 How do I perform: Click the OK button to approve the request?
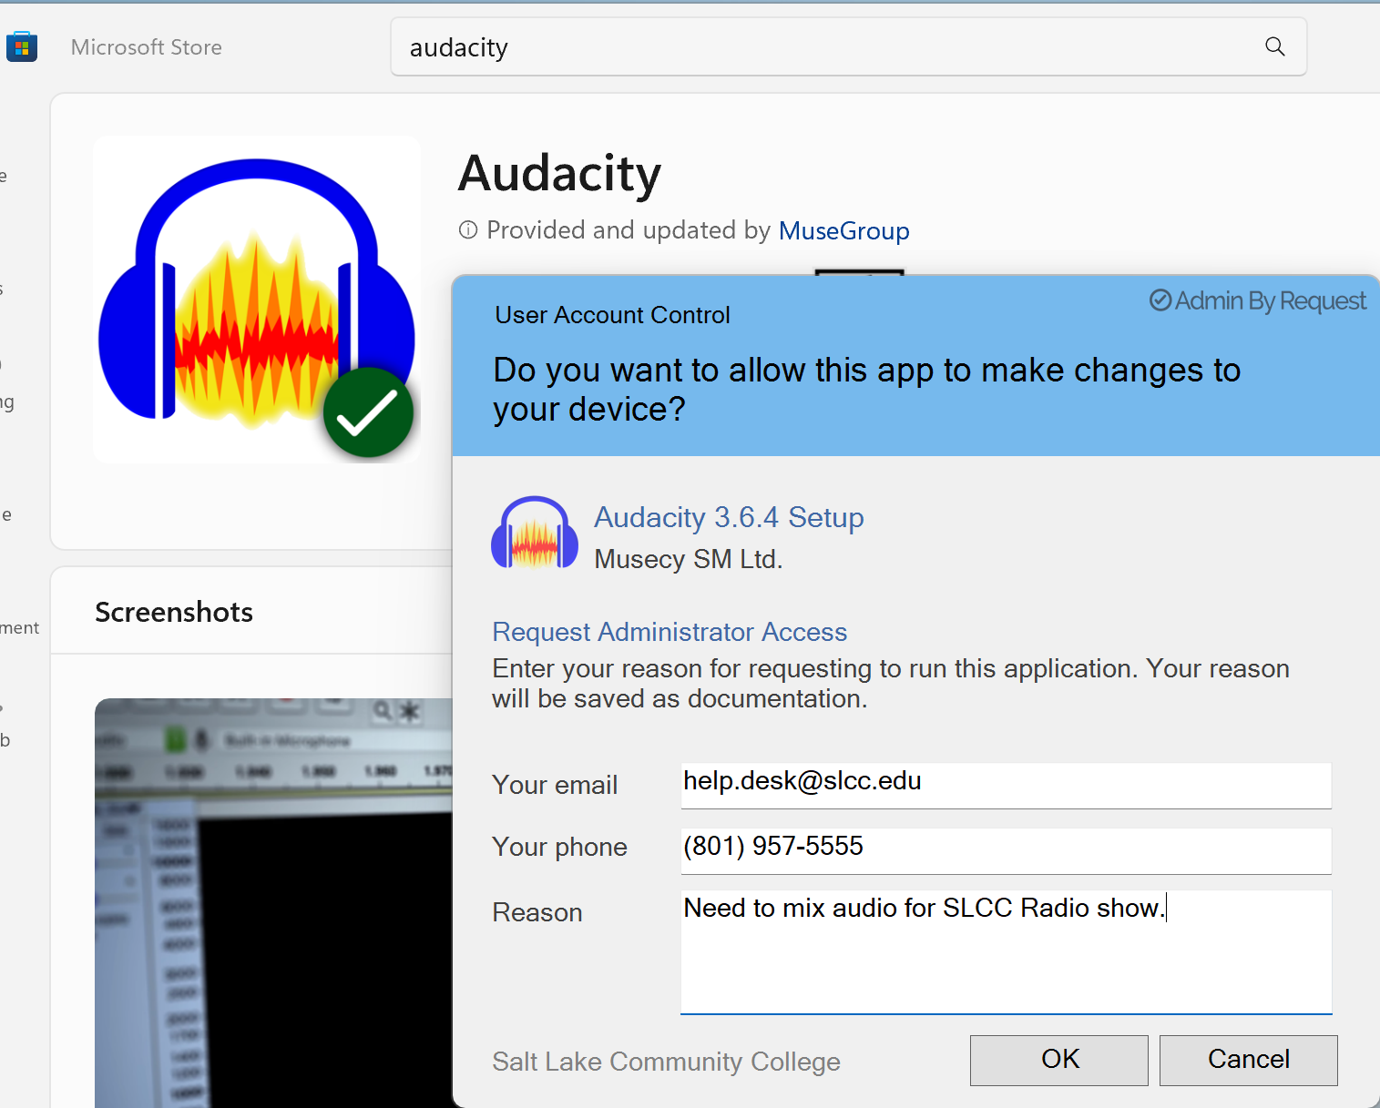pyautogui.click(x=1058, y=1060)
